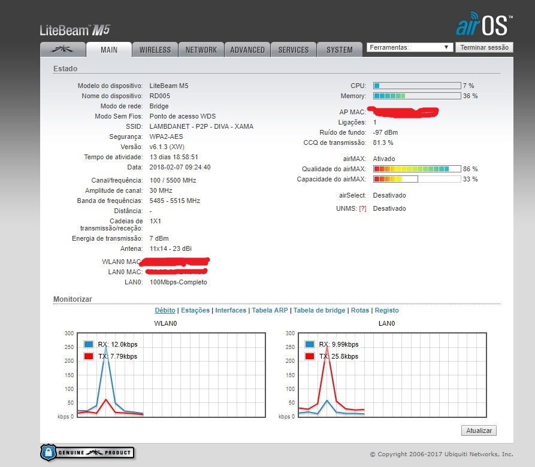Expand the Ferramentas dropdown

coord(410,47)
